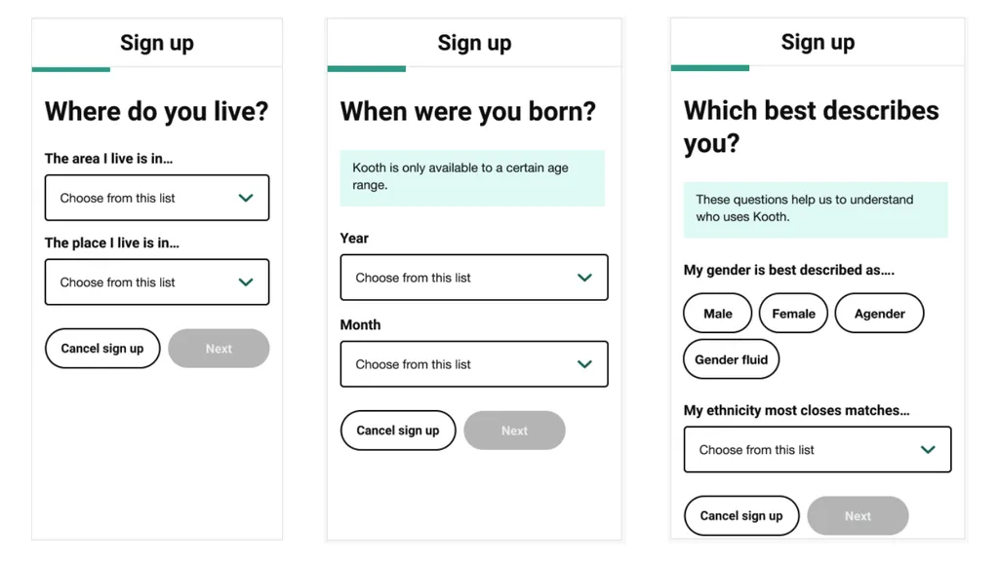
Task: Click Next on 'When were you born' screen
Action: (514, 430)
